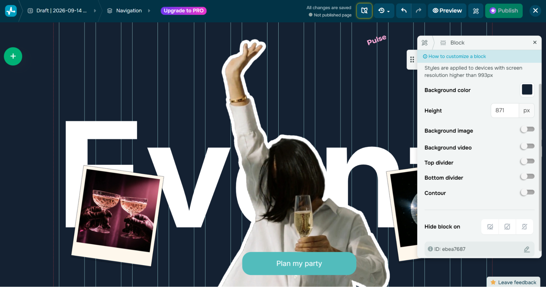
Task: Redo the last change
Action: [418, 11]
